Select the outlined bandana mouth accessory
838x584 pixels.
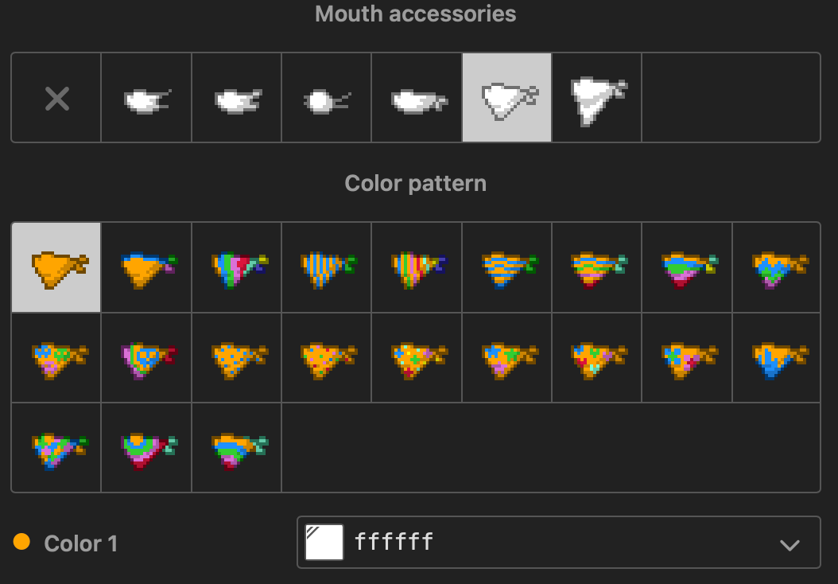(506, 98)
